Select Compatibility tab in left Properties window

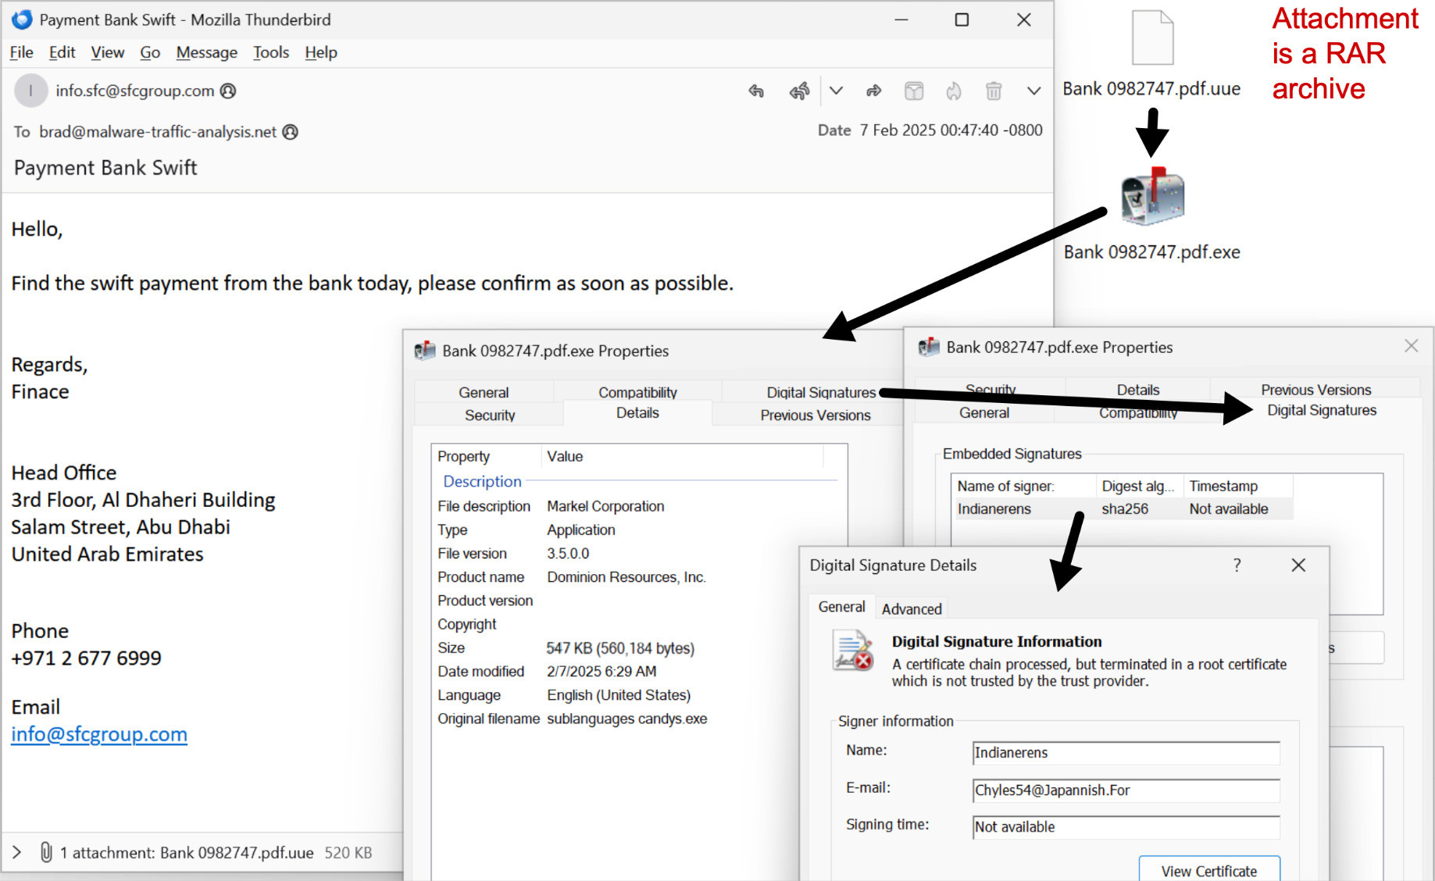[637, 392]
